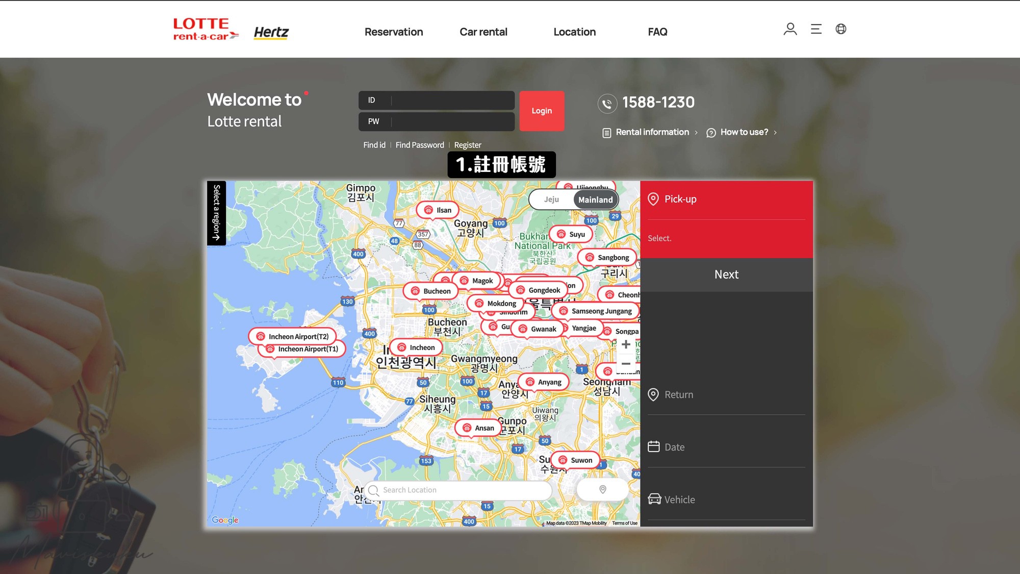Switch map to Jeju region
The image size is (1020, 574).
tap(551, 199)
